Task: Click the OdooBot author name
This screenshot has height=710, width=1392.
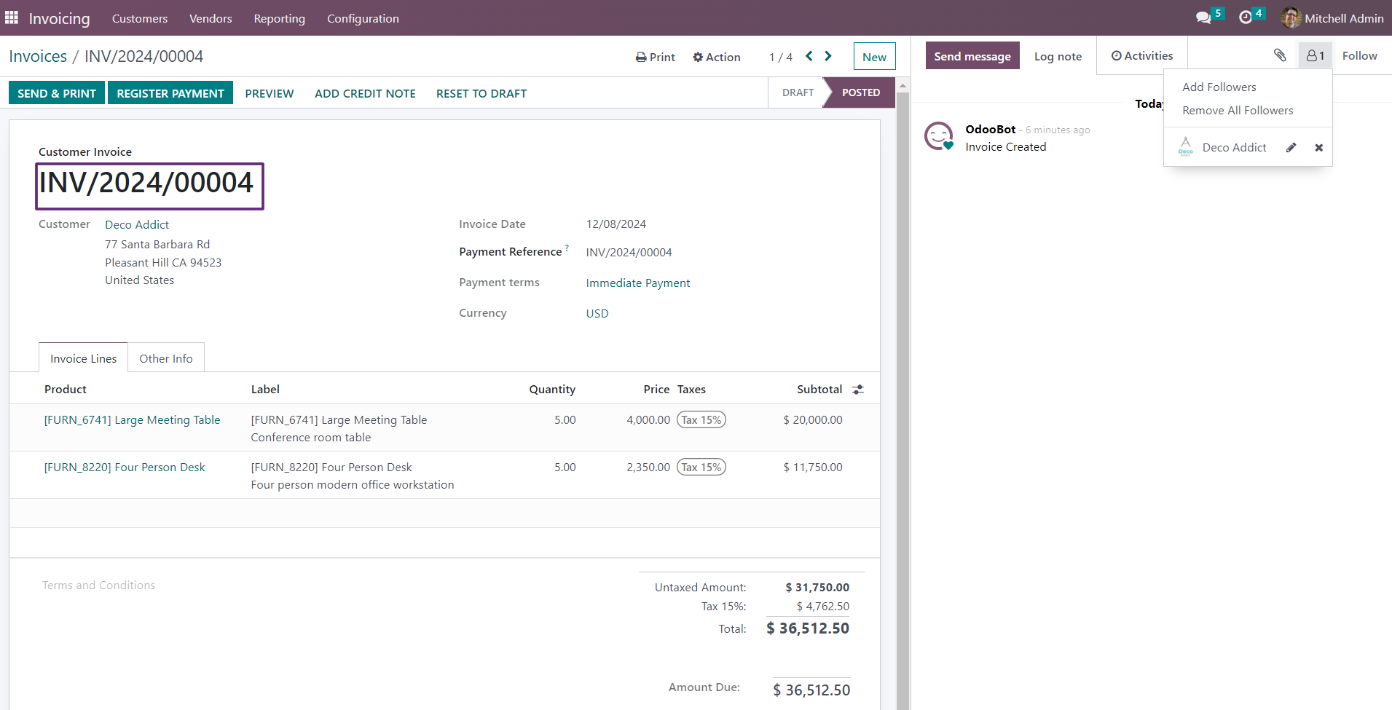Action: [990, 129]
